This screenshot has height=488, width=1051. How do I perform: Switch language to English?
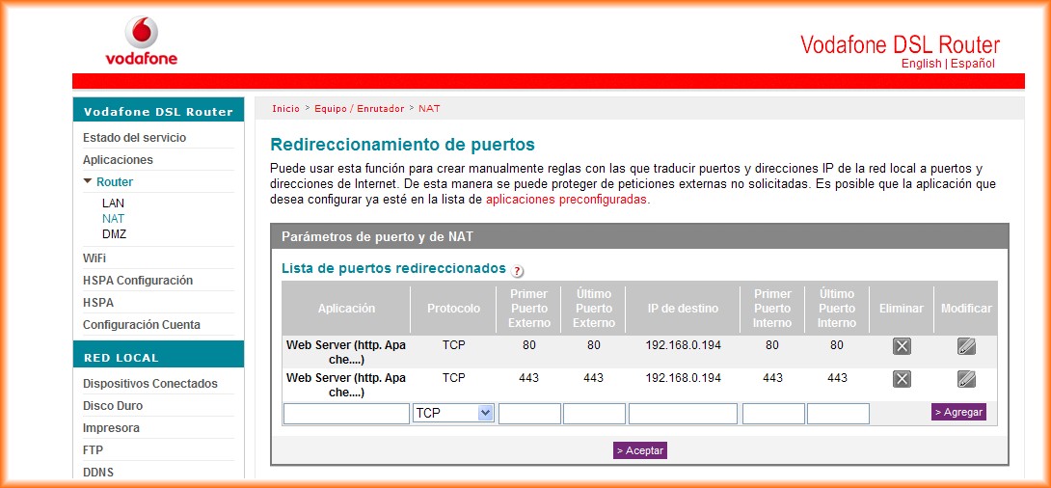pyautogui.click(x=921, y=64)
